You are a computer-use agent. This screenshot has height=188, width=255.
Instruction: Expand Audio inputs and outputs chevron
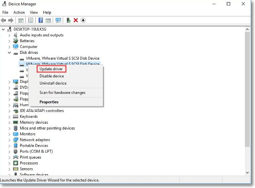coord(9,35)
